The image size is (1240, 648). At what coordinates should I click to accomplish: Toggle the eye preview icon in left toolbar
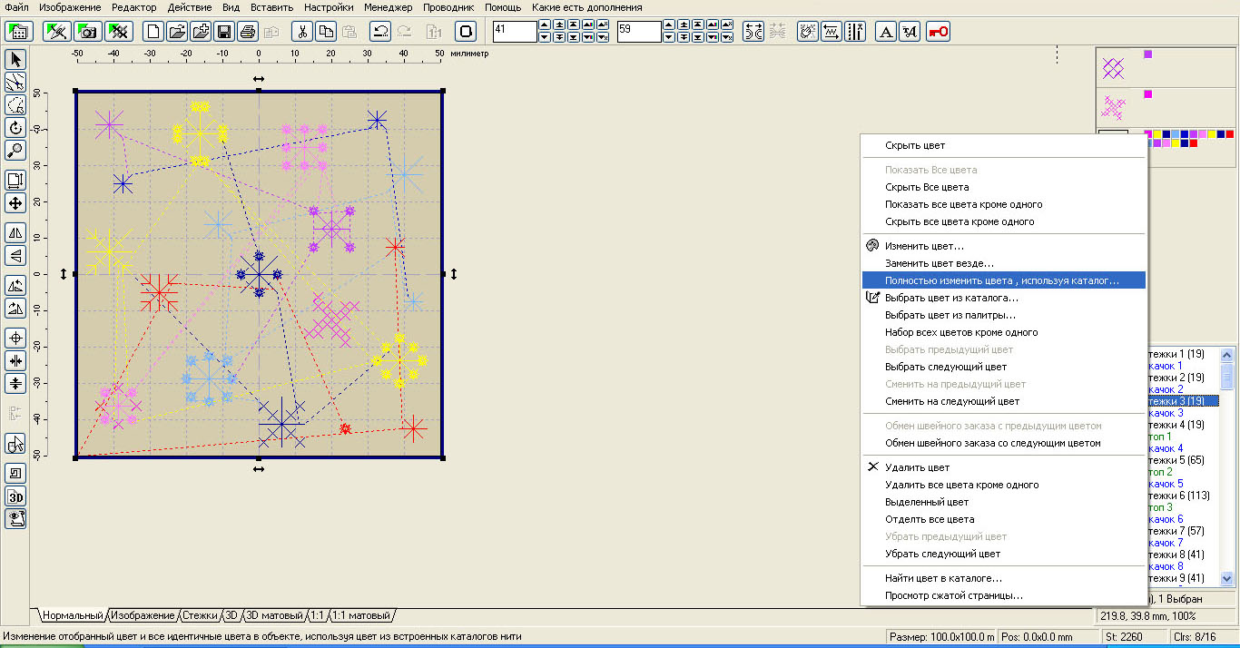15,519
